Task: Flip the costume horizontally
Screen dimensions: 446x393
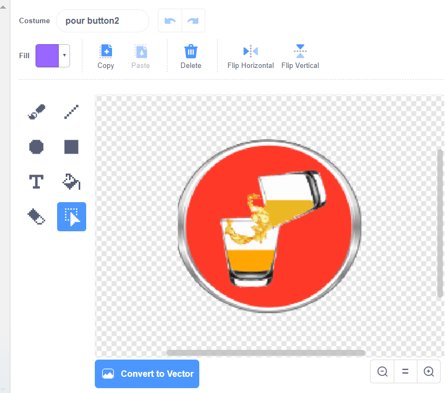Action: click(250, 57)
